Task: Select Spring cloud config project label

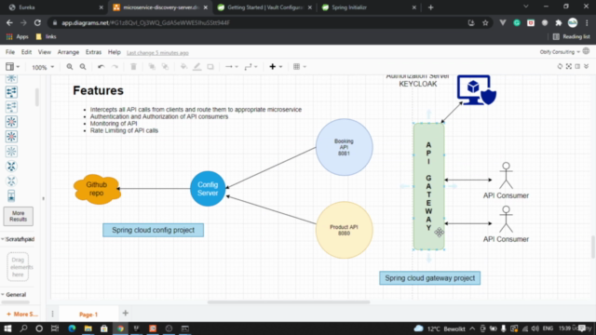Action: click(x=153, y=230)
